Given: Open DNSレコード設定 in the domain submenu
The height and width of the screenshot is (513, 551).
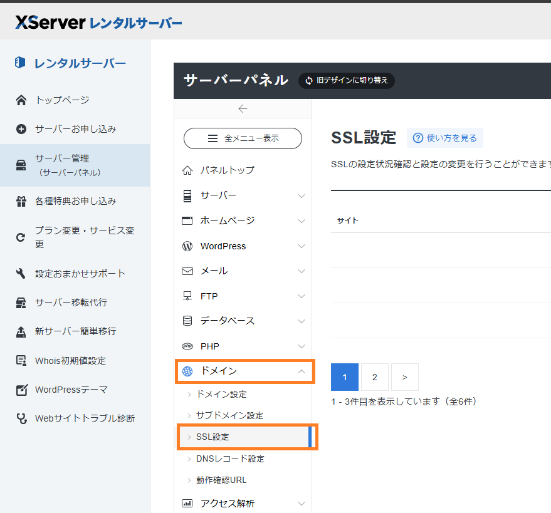Looking at the screenshot, I should coord(230,459).
